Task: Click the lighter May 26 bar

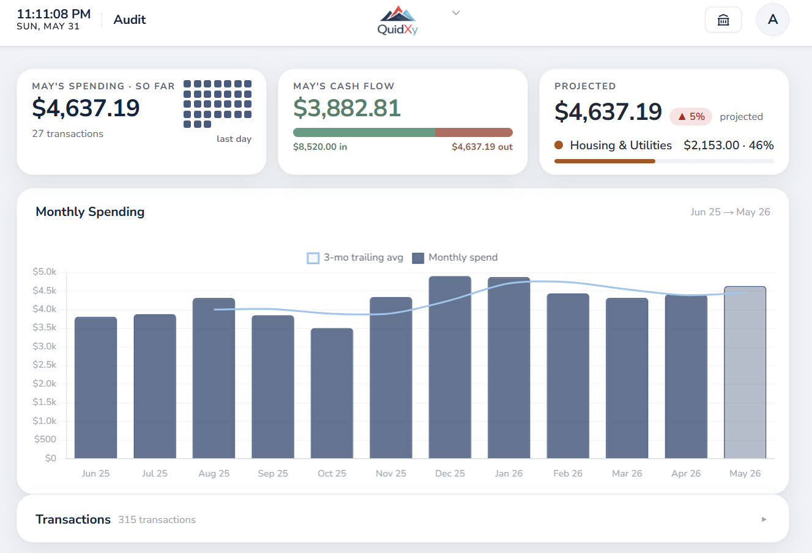Action: click(x=745, y=373)
